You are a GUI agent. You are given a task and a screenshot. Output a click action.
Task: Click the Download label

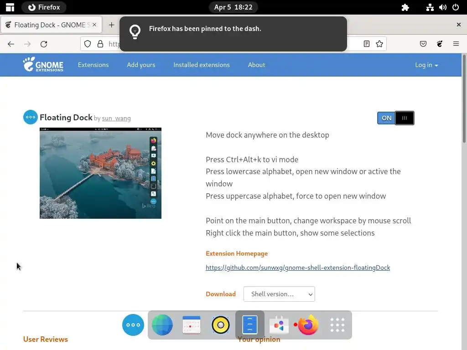tap(221, 294)
